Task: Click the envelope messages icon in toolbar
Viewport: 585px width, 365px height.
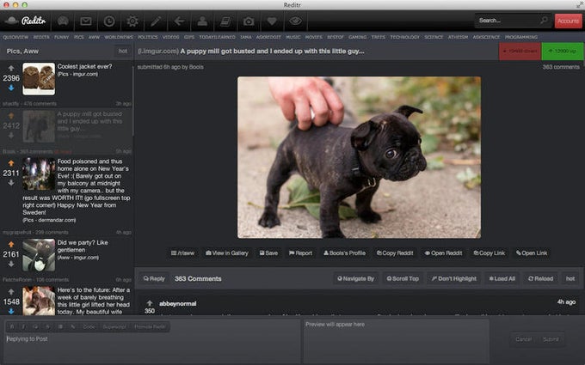Action: tap(86, 21)
